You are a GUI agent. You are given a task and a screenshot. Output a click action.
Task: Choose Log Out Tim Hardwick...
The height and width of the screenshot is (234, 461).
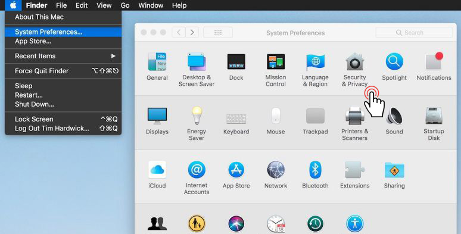coord(63,128)
